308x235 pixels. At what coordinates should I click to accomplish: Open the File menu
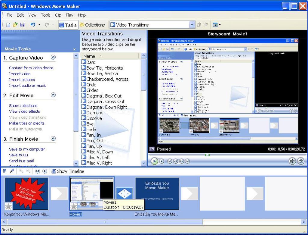click(x=9, y=15)
